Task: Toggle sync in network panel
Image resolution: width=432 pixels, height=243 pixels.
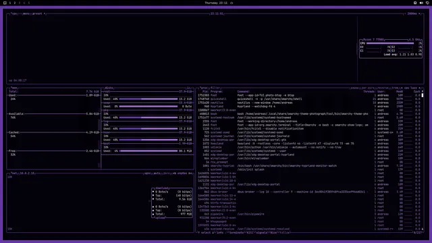Action: pos(148,173)
